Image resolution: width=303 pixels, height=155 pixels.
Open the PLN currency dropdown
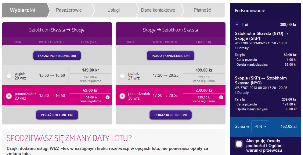pyautogui.click(x=260, y=127)
